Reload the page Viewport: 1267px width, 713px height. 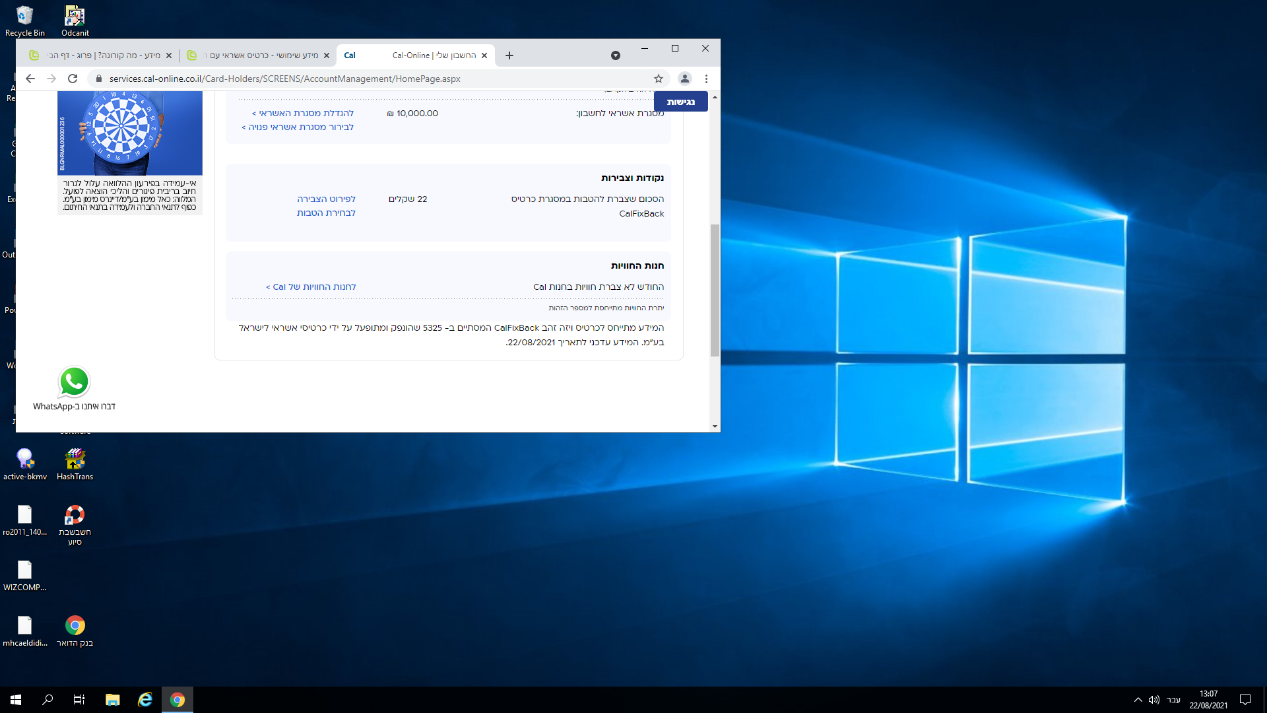[x=73, y=79]
